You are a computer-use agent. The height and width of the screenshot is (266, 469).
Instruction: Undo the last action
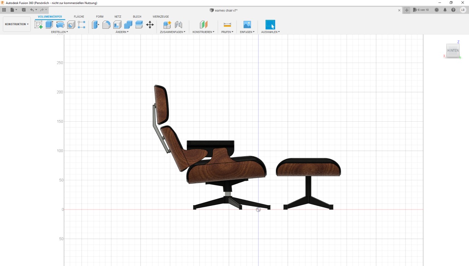click(32, 10)
